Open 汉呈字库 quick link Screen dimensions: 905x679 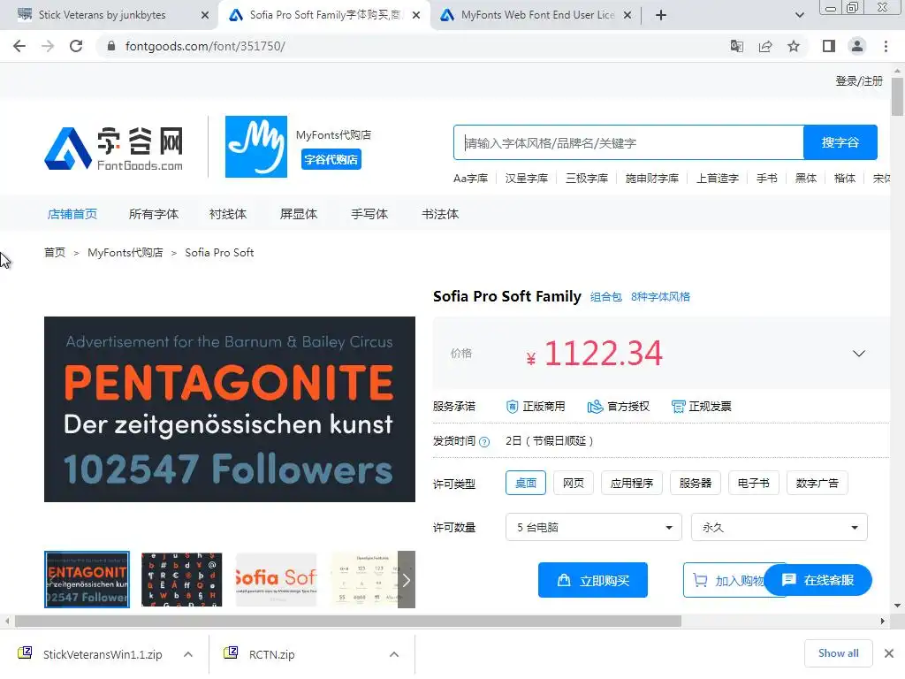[527, 179]
